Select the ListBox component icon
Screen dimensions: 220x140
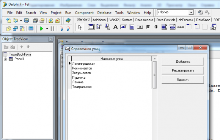point(164,27)
